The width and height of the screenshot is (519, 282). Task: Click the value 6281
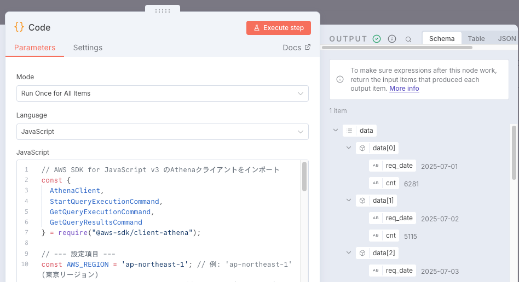coord(412,184)
